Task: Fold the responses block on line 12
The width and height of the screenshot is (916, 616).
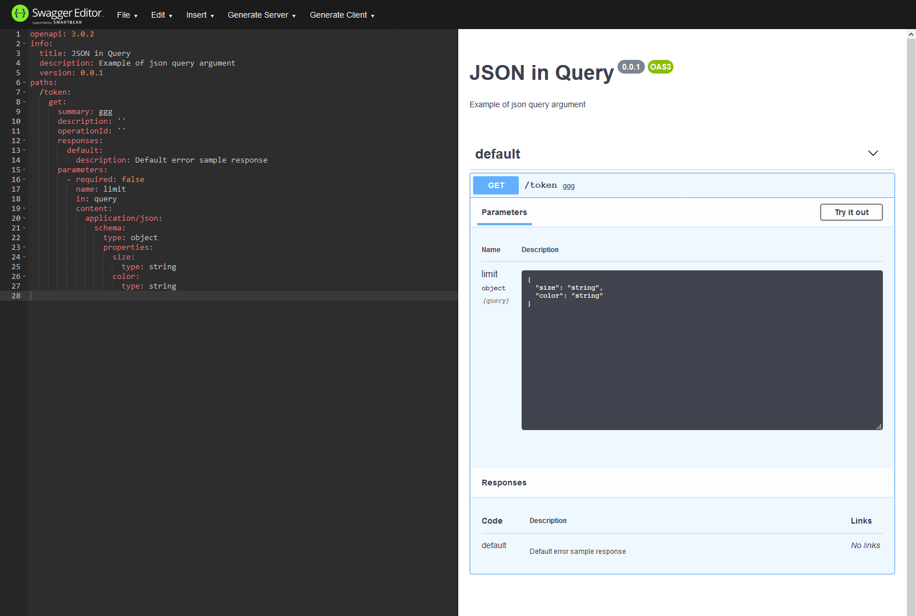Action: [x=25, y=140]
